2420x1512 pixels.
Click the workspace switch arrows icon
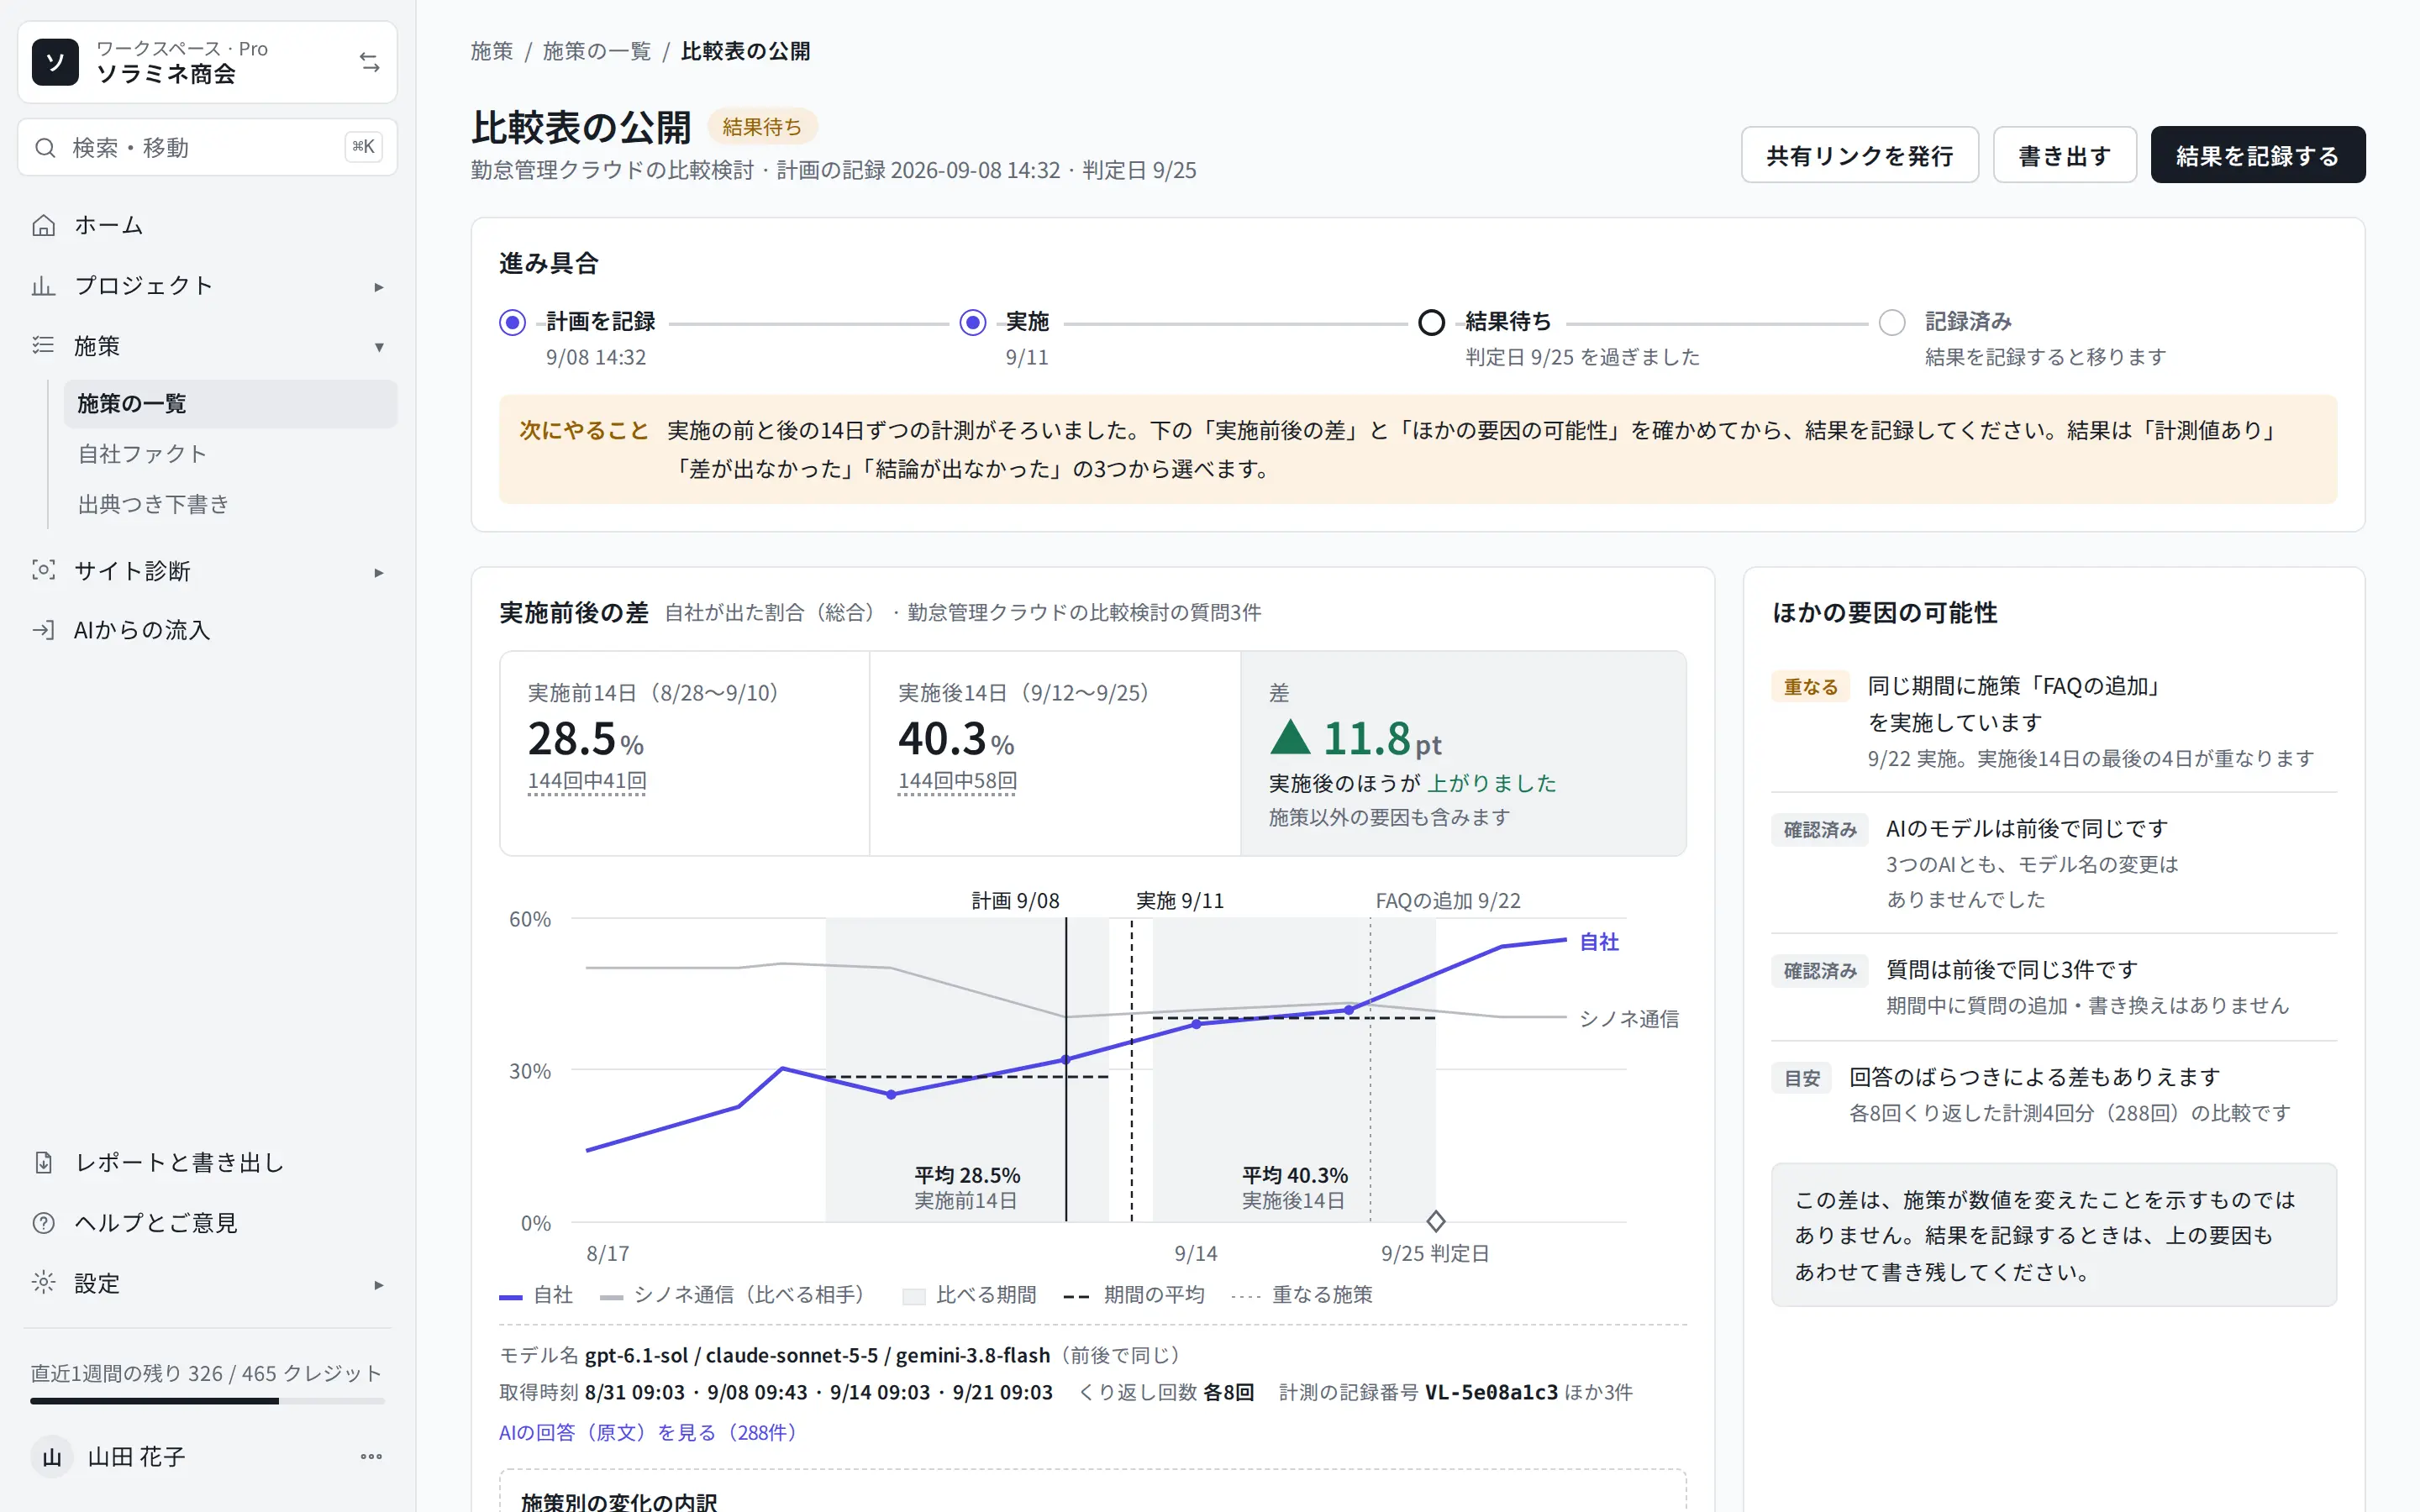pos(370,62)
